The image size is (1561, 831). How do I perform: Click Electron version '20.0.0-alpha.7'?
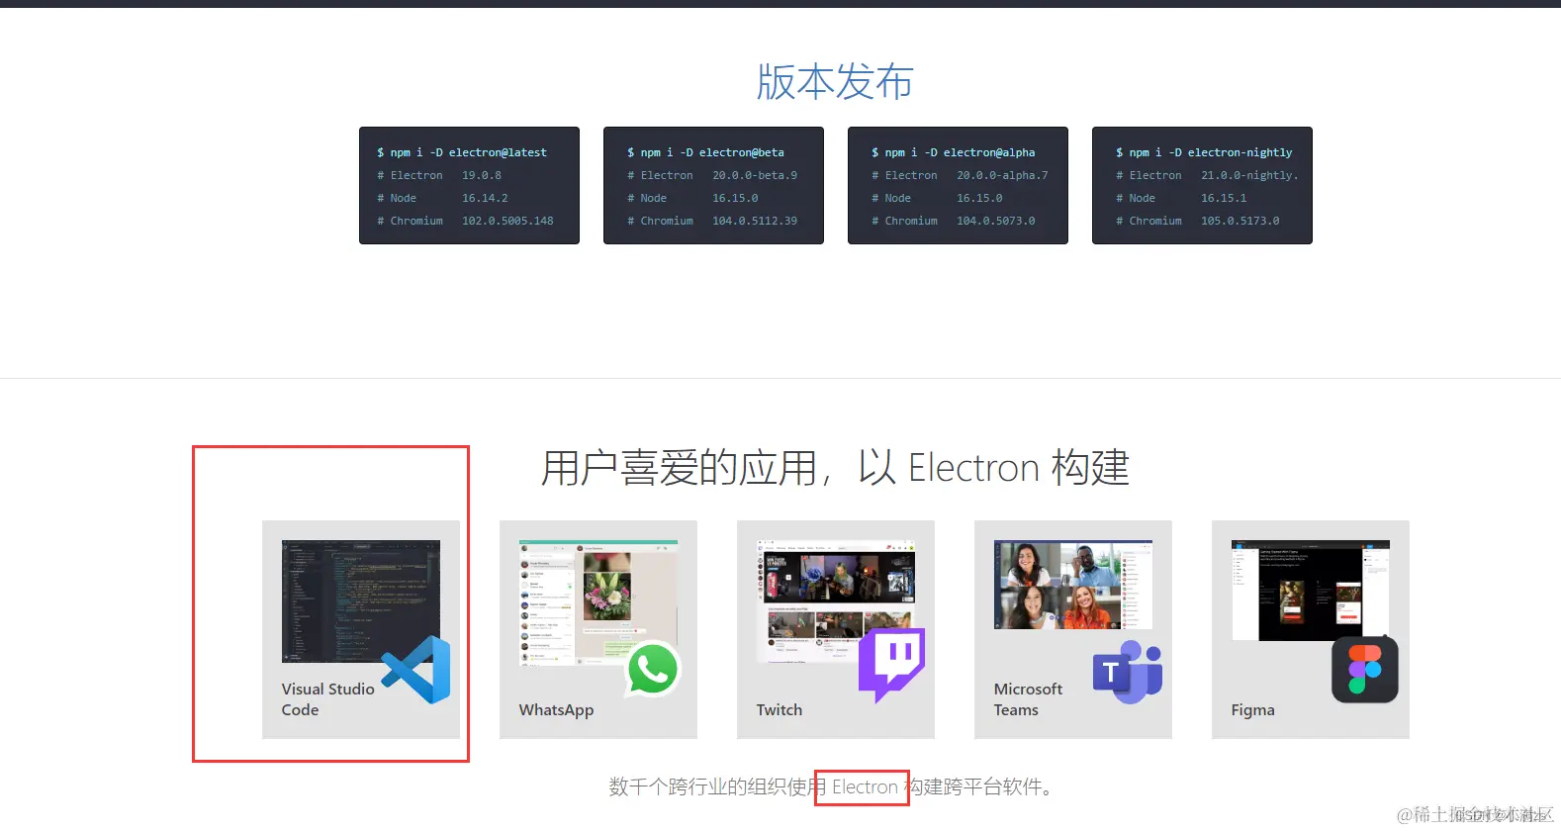pos(1002,175)
